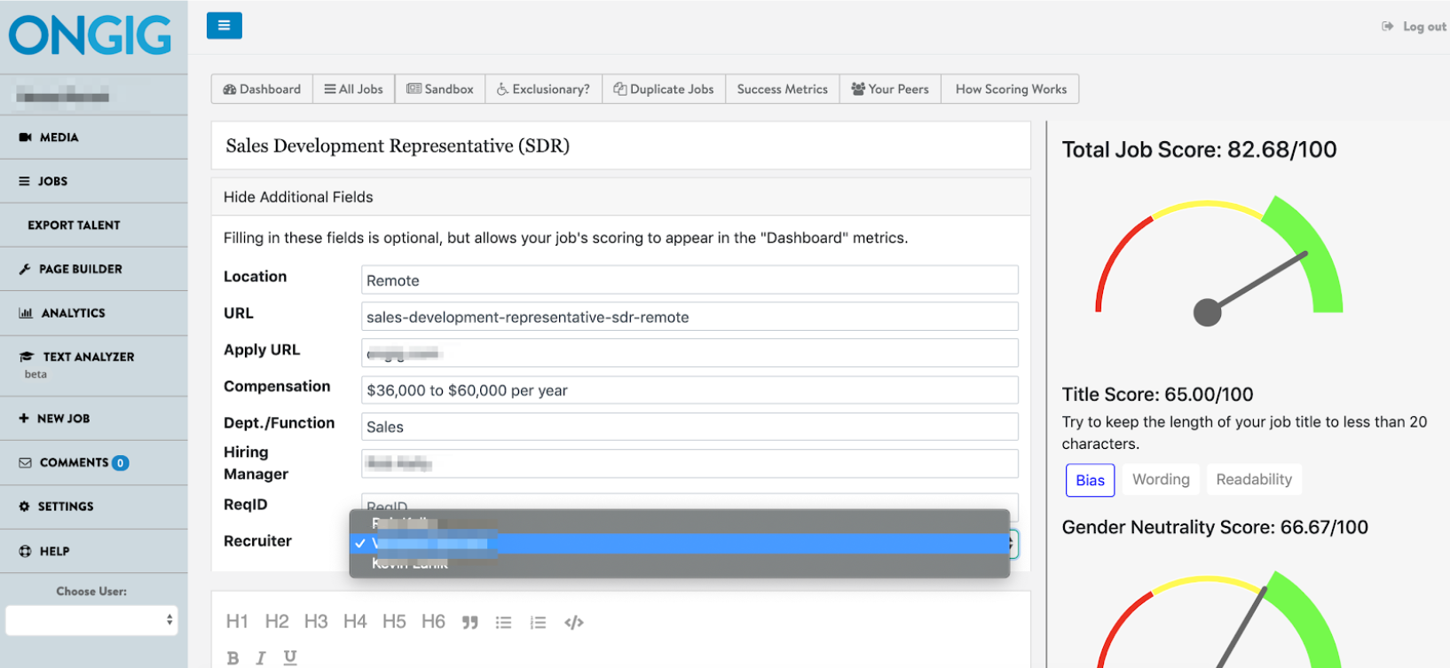Image resolution: width=1450 pixels, height=668 pixels.
Task: Open TEXT ANALYZER beta
Action: tap(93, 365)
